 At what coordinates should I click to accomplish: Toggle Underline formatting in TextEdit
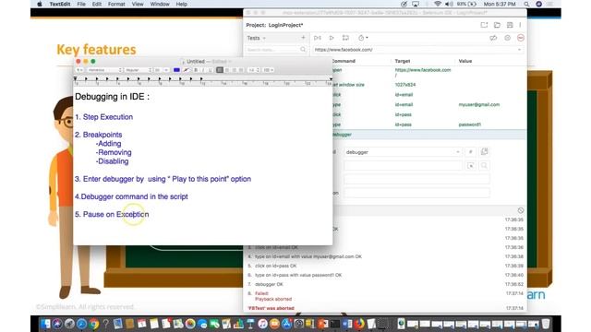[x=211, y=70]
